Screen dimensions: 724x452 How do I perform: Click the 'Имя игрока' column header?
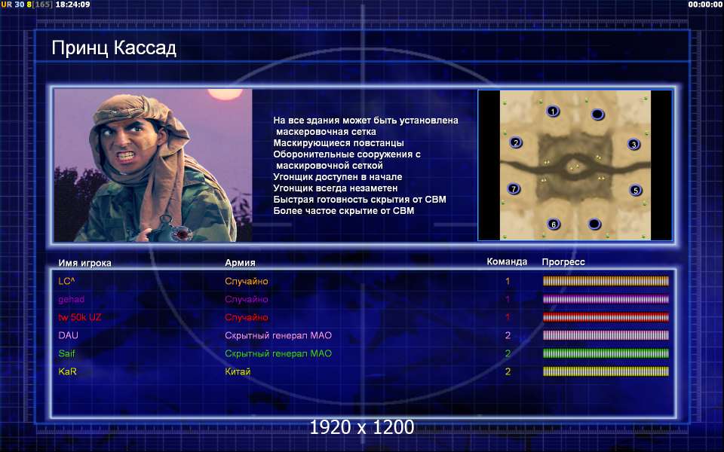coord(85,263)
